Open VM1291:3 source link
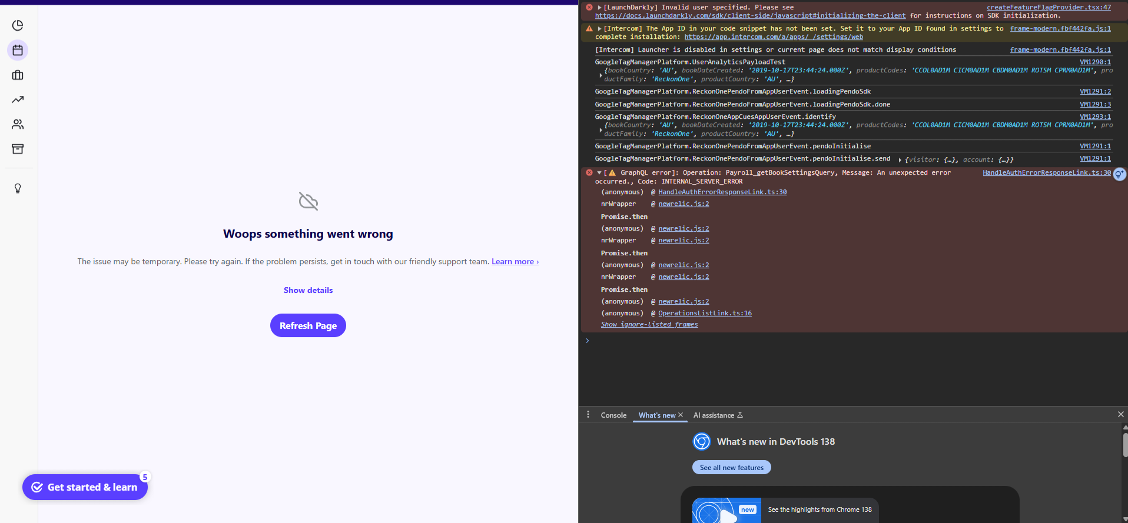This screenshot has height=523, width=1128. (x=1095, y=105)
